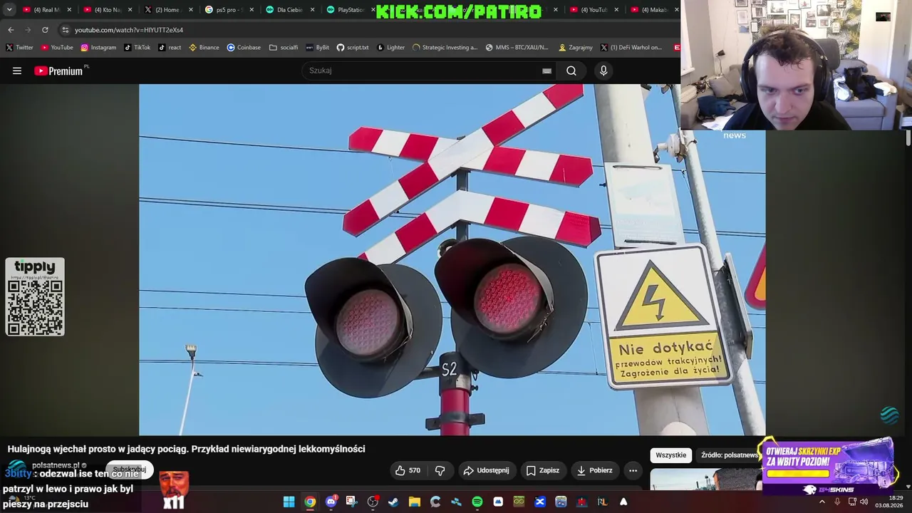Open the react bookmark
Image resolution: width=912 pixels, height=513 pixels.
coord(170,48)
